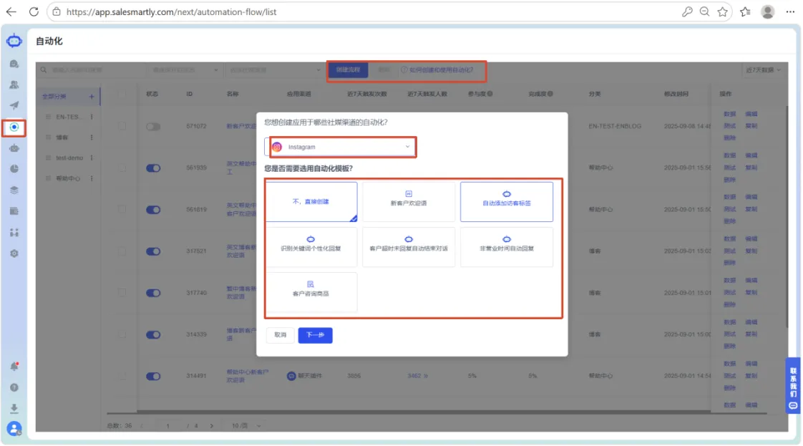Open three-dot menu for 博客 category
The image size is (803, 446).
pos(92,137)
